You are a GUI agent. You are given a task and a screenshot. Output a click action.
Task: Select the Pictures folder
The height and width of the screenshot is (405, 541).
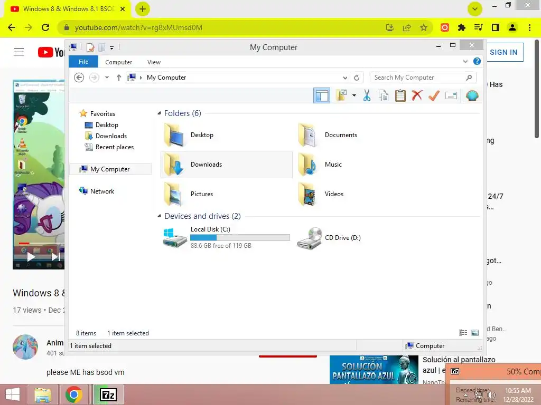point(226,194)
